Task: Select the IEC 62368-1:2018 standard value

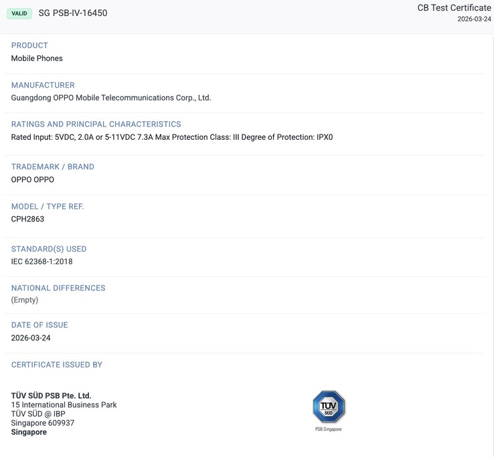Action: click(42, 262)
